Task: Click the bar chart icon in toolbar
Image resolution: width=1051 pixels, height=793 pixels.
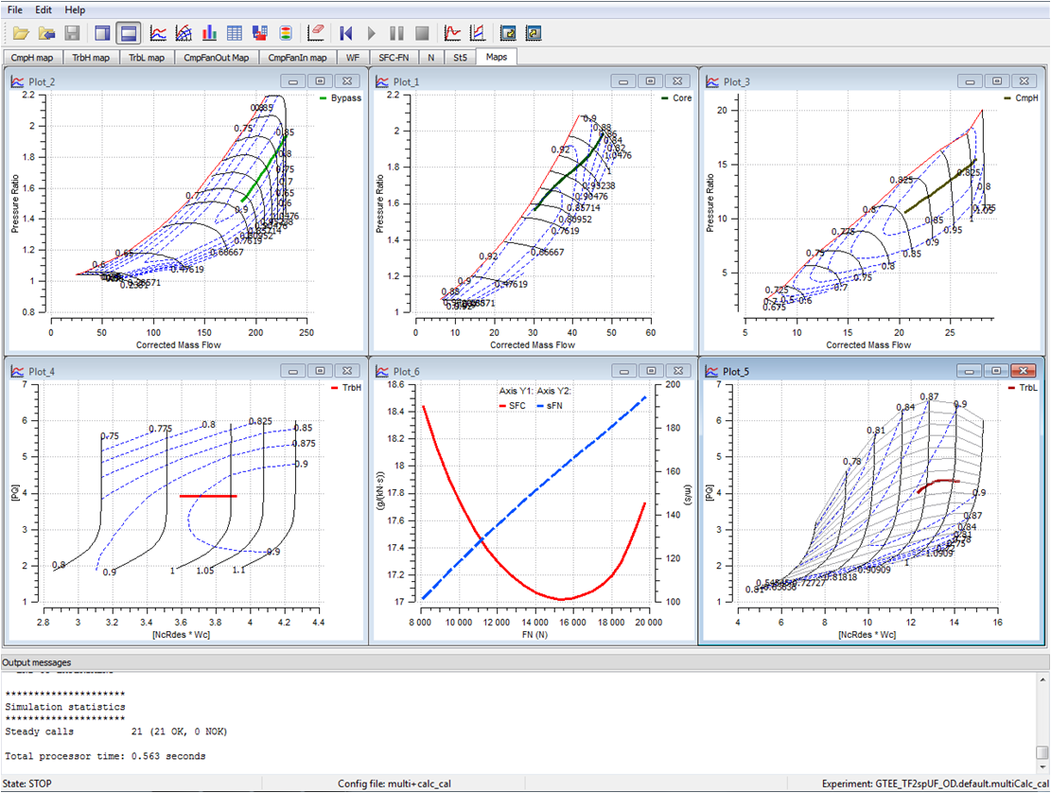Action: click(209, 33)
